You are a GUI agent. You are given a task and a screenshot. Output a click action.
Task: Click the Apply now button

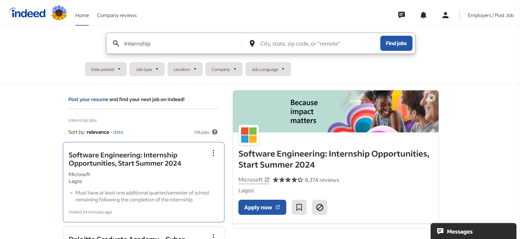(262, 207)
